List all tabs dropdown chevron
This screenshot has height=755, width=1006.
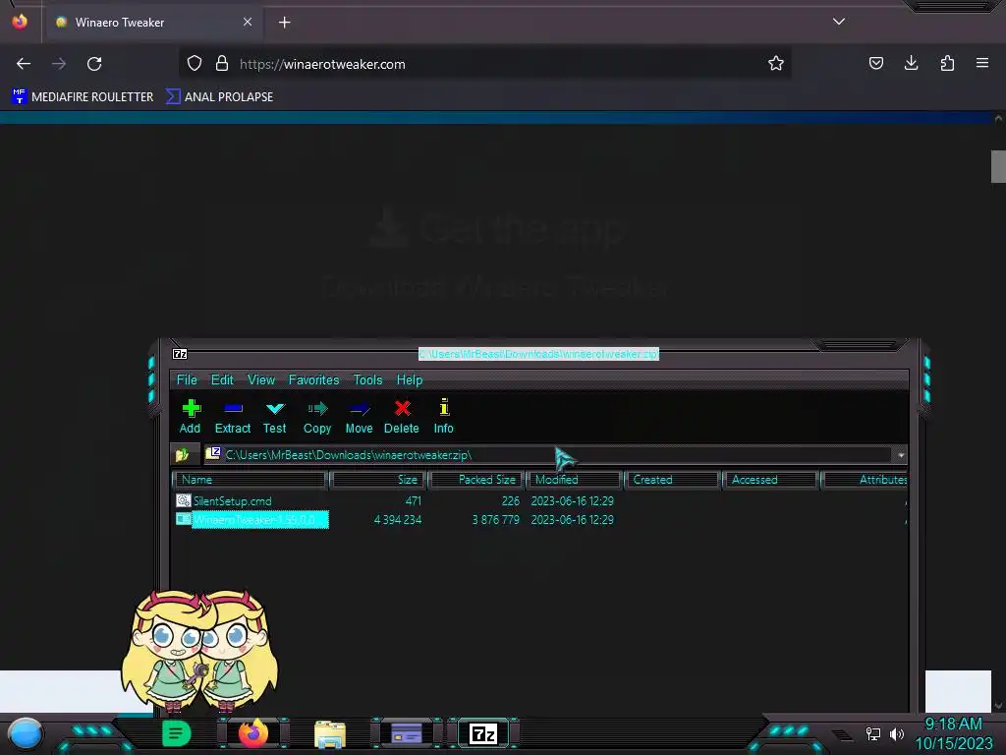[839, 22]
